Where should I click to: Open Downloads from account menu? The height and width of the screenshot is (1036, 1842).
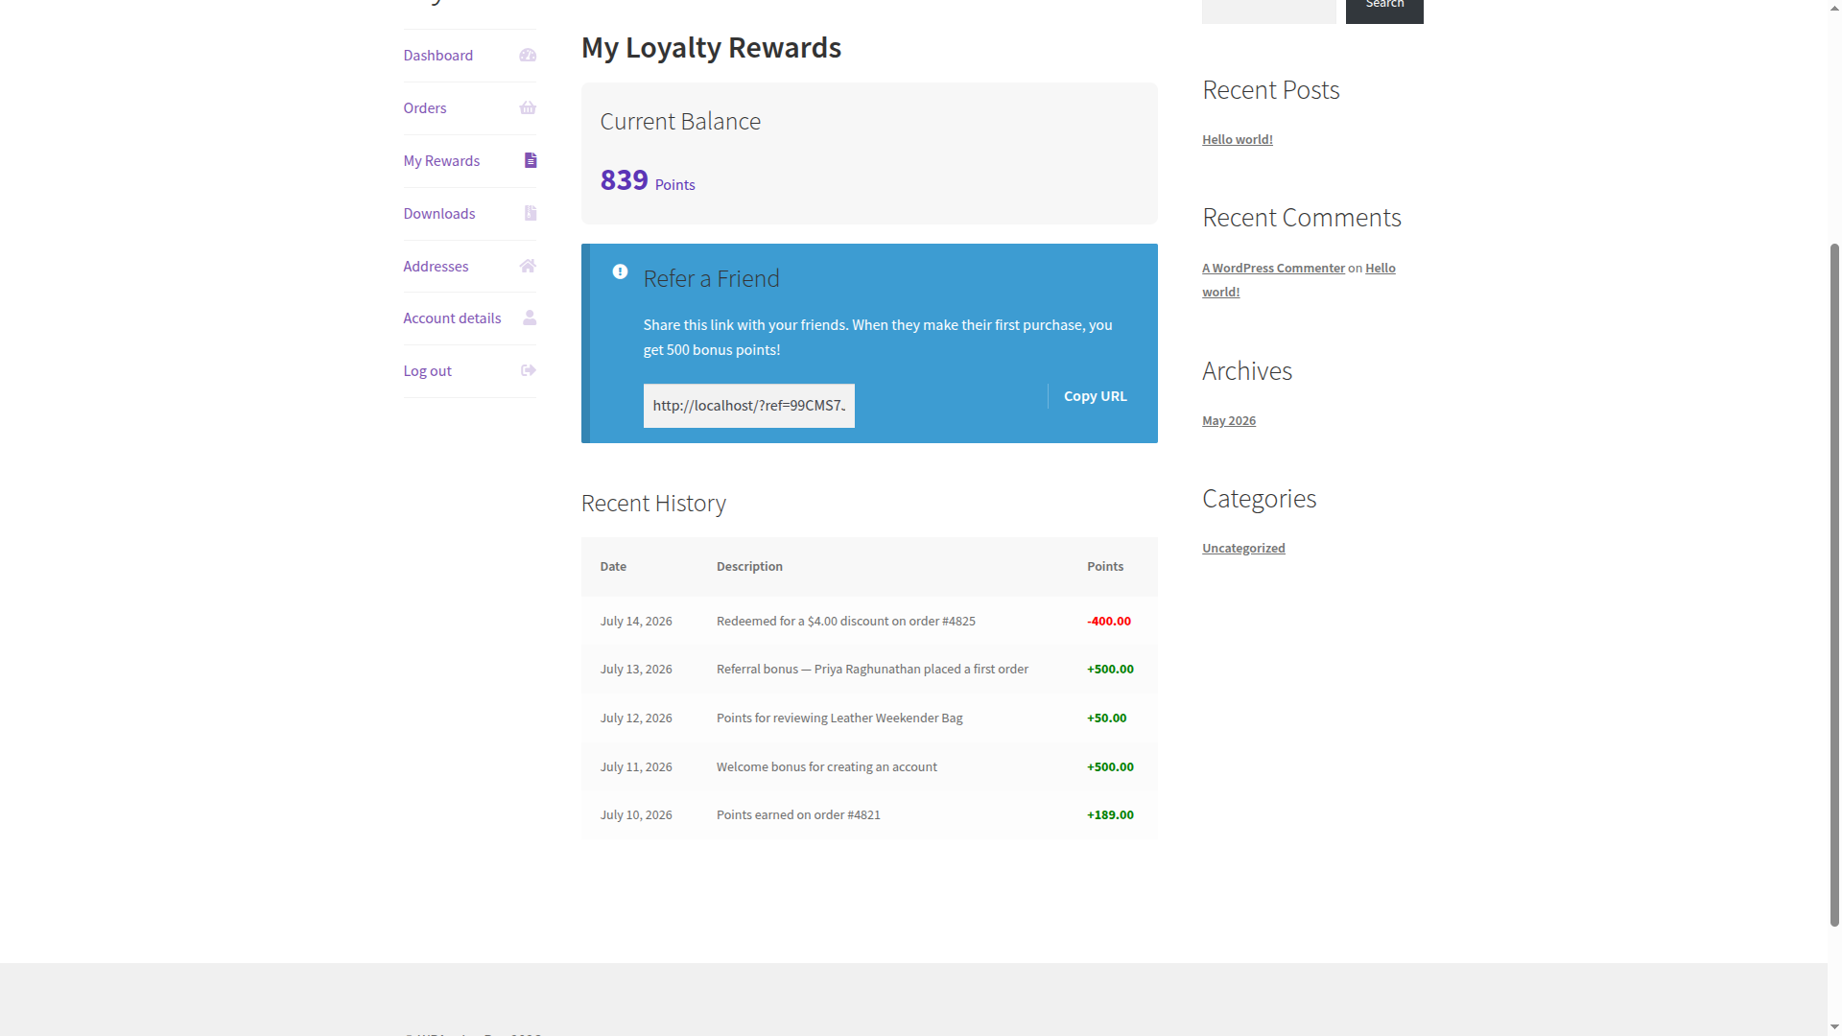[438, 214]
